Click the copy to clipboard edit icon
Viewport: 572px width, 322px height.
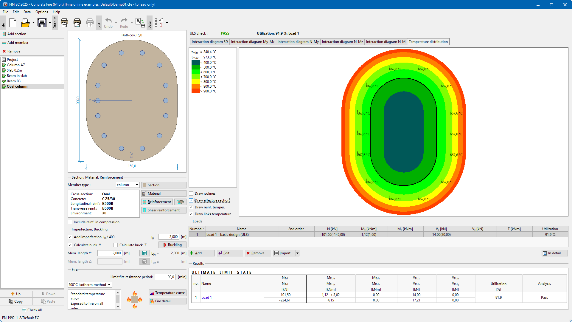coord(140,23)
